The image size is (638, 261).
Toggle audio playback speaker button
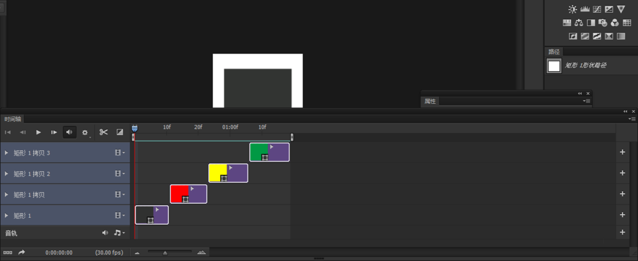(69, 132)
